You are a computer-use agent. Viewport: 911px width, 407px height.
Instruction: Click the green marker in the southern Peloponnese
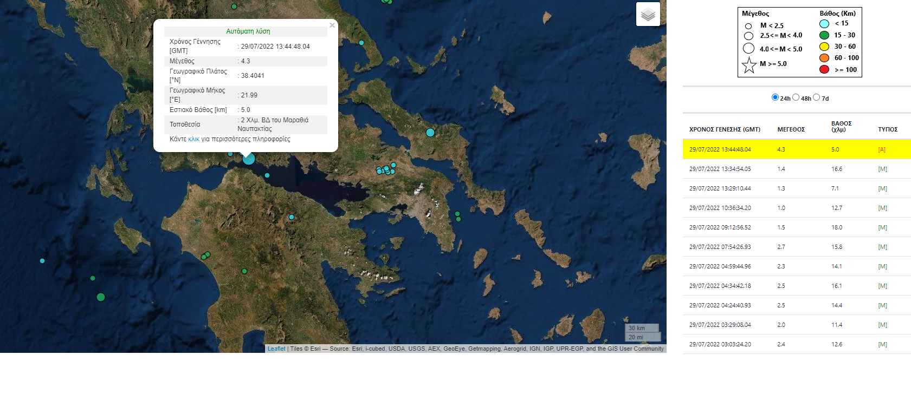click(x=244, y=271)
